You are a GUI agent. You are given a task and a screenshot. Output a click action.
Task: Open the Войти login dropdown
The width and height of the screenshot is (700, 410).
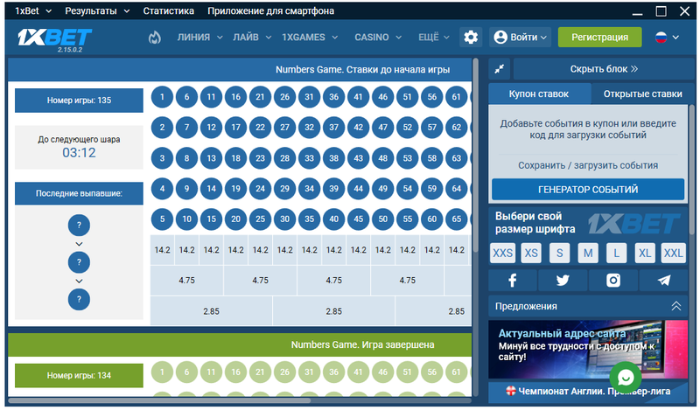(520, 38)
